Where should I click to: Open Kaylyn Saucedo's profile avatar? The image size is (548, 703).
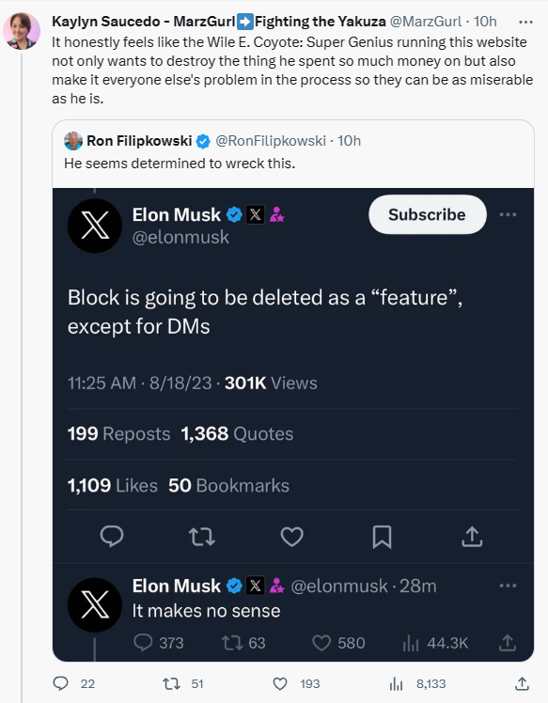22,30
